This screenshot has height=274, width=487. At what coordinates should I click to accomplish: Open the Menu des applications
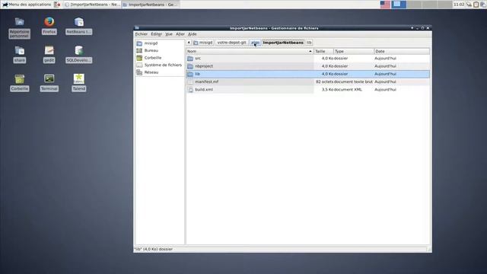27,5
